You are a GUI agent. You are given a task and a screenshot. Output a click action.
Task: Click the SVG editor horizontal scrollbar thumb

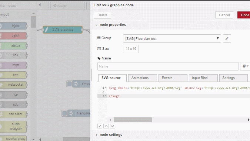133,120
